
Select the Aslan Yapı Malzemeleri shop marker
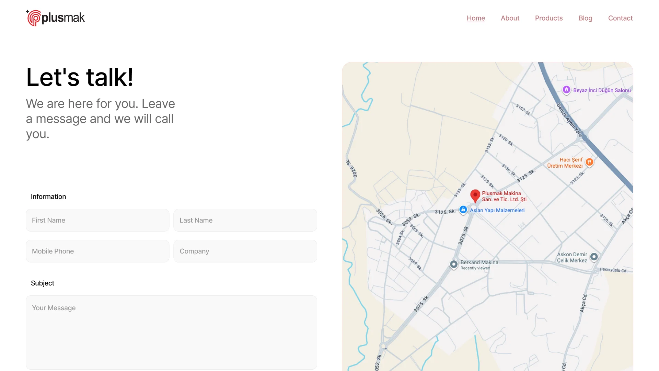463,210
